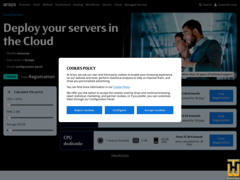The width and height of the screenshot is (240, 180).
Task: Click the PROMO badge
Action: click(11, 77)
